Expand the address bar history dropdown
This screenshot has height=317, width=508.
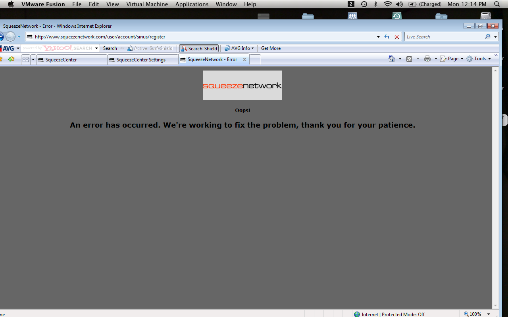[378, 37]
